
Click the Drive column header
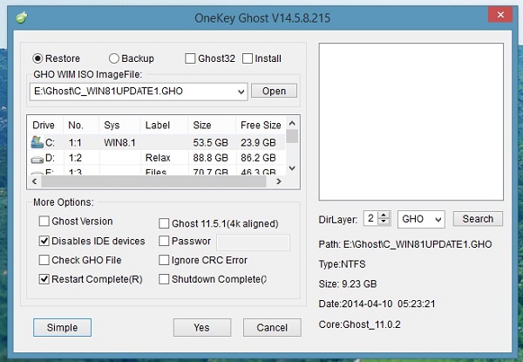44,125
